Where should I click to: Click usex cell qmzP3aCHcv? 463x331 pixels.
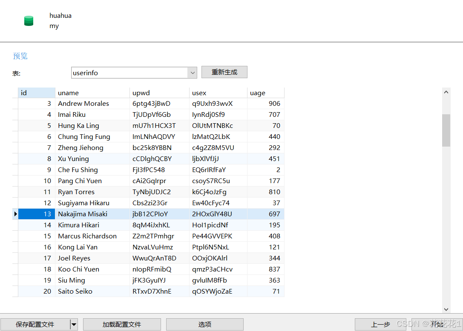pyautogui.click(x=218, y=269)
